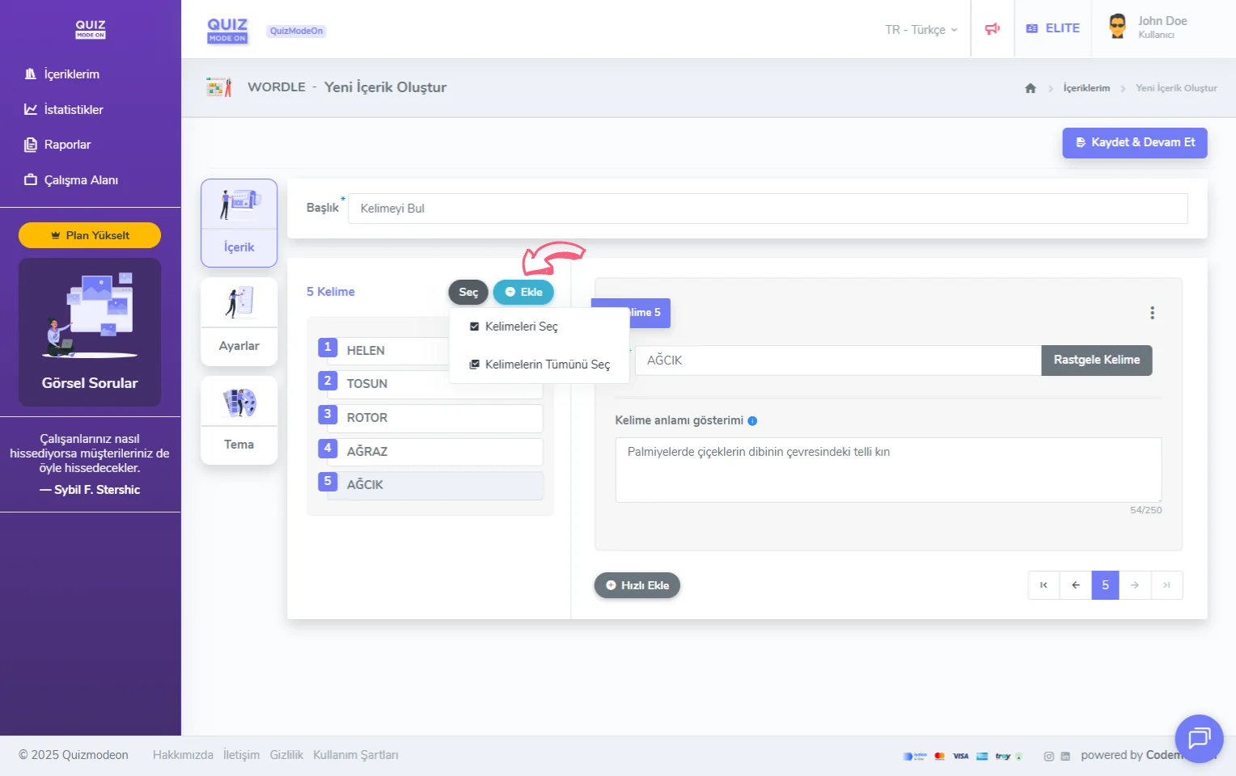Screen dimensions: 1236x776
Task: Open the chat support bubble
Action: pos(1198,738)
